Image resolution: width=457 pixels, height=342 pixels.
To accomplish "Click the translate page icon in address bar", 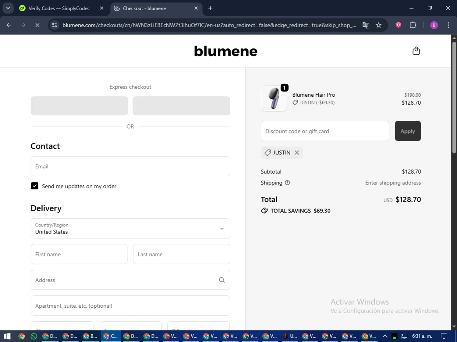I will click(366, 25).
